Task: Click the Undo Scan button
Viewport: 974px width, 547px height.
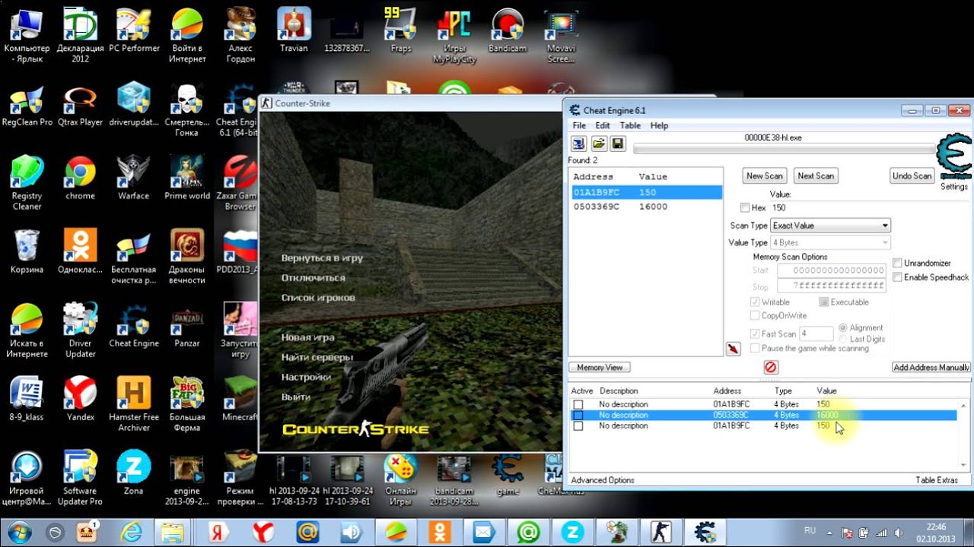Action: (912, 175)
